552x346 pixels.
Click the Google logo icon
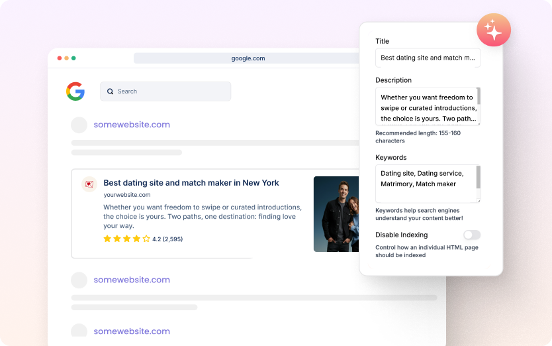[x=75, y=91]
